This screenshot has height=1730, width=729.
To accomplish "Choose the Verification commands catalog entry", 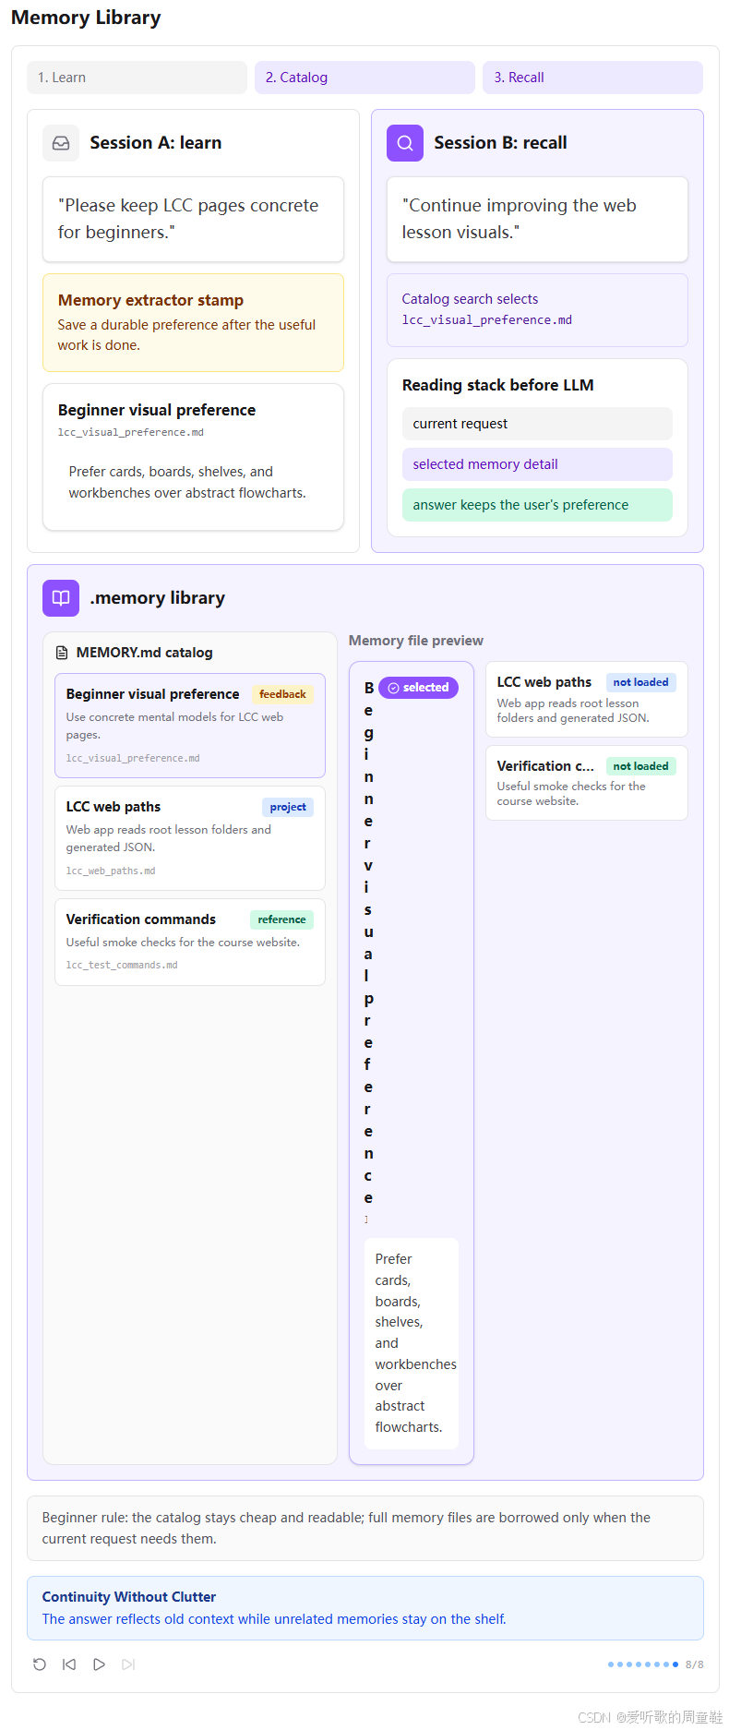I will click(x=190, y=942).
